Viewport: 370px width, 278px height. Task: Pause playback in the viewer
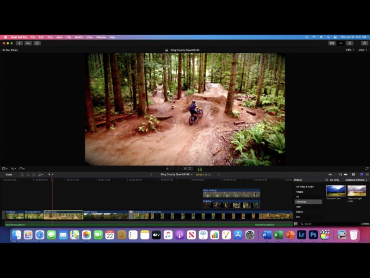167,169
